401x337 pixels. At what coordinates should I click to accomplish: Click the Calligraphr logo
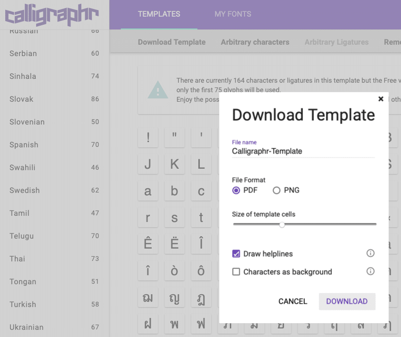(x=51, y=15)
